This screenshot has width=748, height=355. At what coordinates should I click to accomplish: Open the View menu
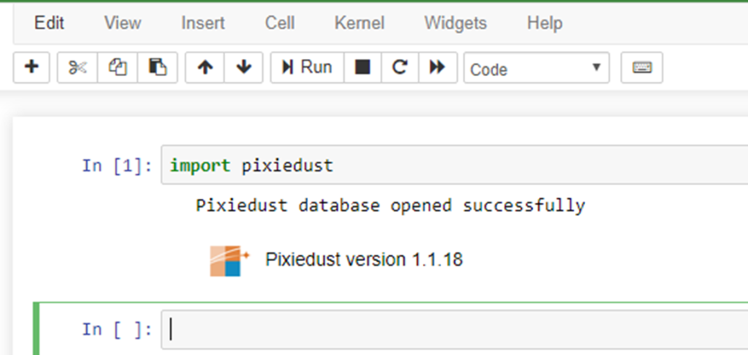point(123,23)
